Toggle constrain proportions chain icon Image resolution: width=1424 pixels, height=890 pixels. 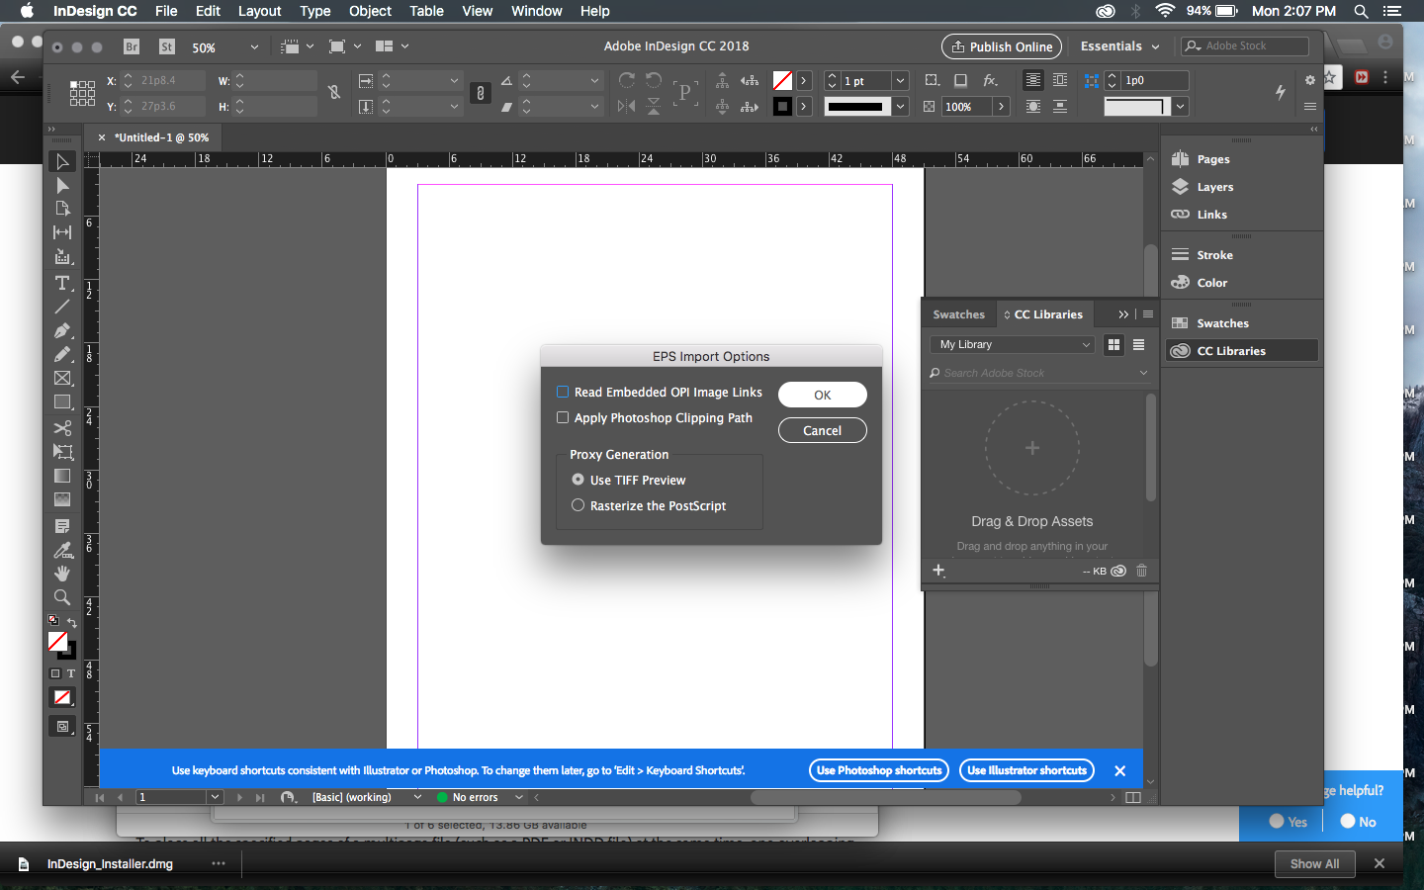coord(481,93)
